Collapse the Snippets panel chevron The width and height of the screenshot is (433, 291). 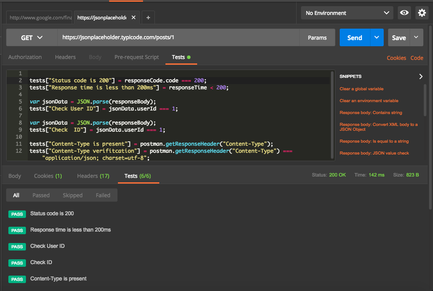click(421, 77)
